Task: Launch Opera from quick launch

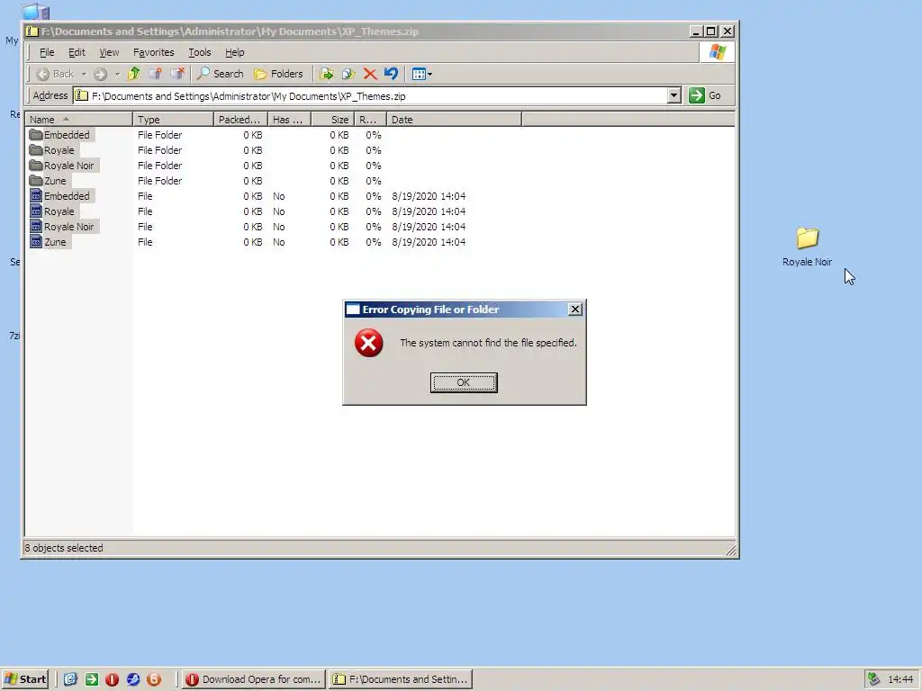Action: coord(112,679)
